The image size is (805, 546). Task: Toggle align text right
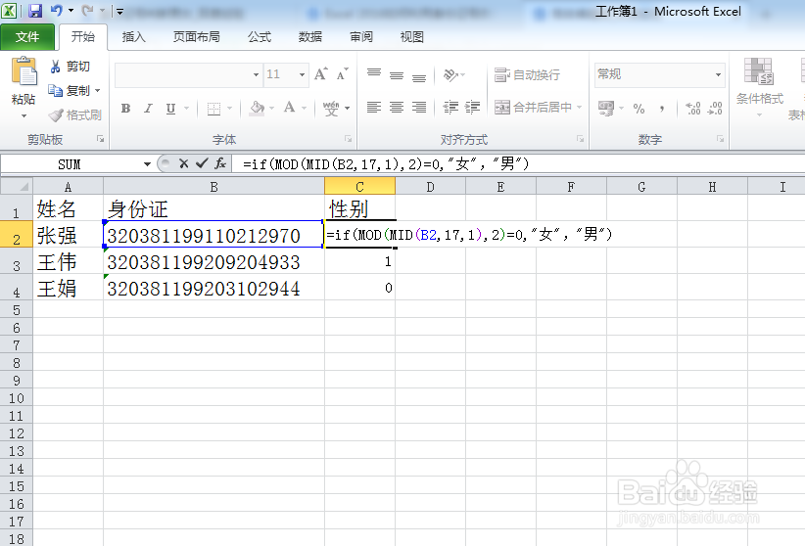click(419, 108)
